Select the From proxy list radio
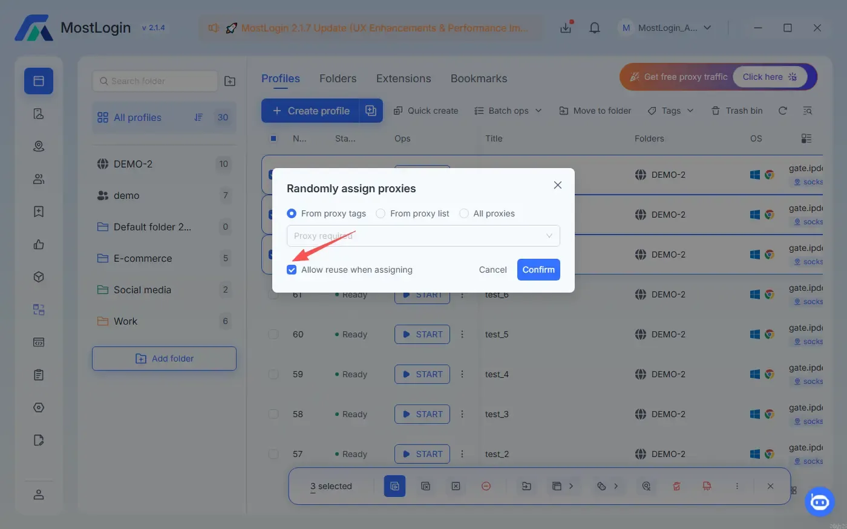The image size is (847, 529). 381,213
